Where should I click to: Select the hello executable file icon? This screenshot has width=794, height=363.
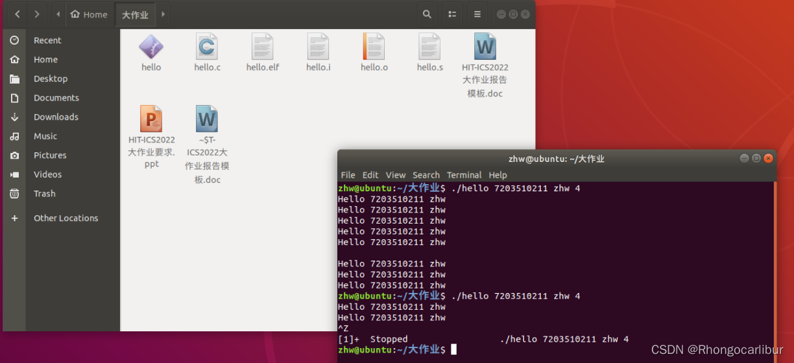[151, 47]
